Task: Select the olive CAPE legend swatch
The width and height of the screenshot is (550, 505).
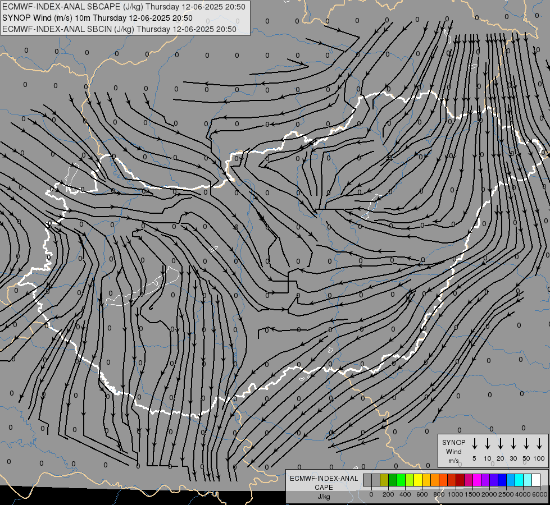Action: tap(384, 480)
